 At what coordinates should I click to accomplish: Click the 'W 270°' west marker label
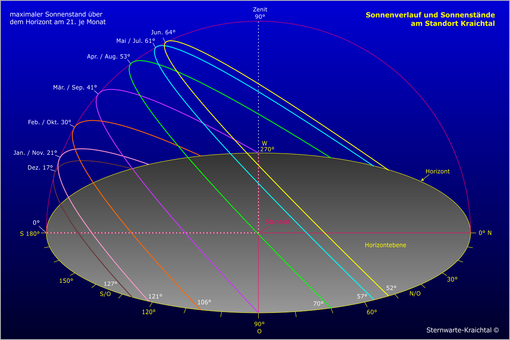point(267,146)
